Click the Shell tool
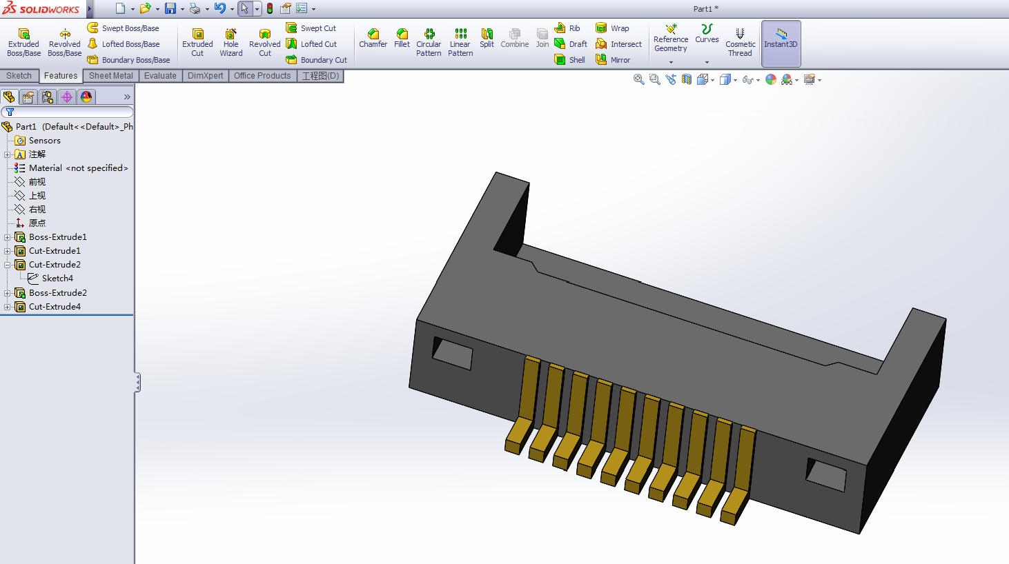This screenshot has height=564, width=1009. tap(570, 60)
